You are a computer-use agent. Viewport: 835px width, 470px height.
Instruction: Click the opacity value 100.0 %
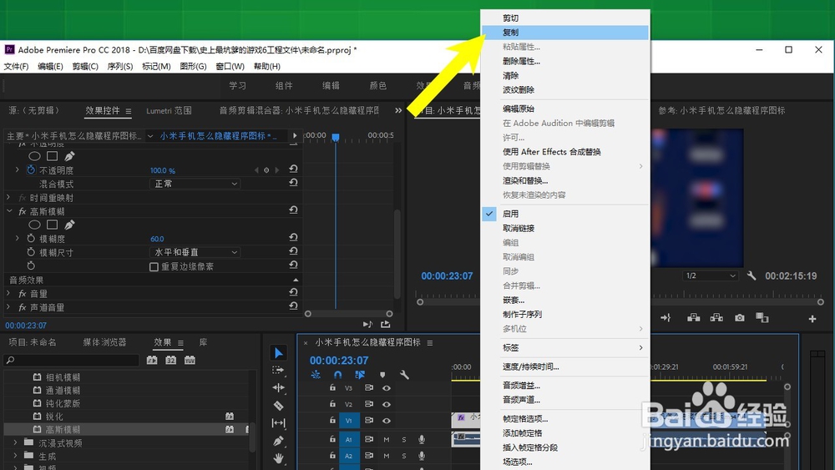[x=163, y=170]
